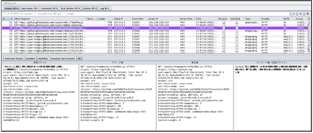This screenshot has width=313, height=133.
Task: Show the Log tab
Action: (105, 8)
